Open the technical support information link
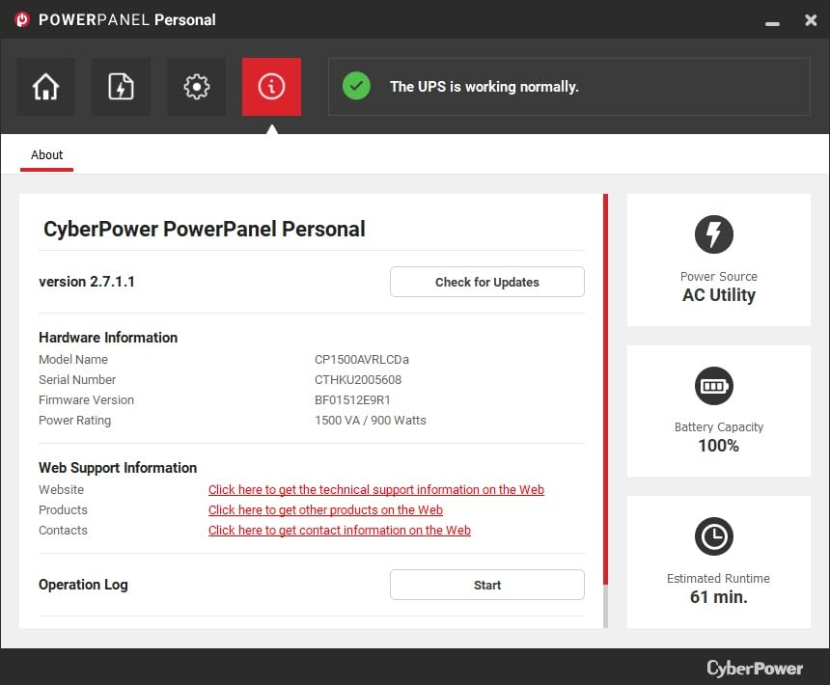The width and height of the screenshot is (830, 685). click(376, 490)
